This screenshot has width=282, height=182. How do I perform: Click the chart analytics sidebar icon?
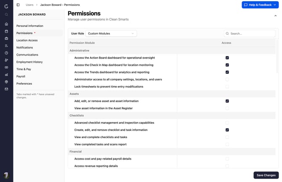coord(6,75)
